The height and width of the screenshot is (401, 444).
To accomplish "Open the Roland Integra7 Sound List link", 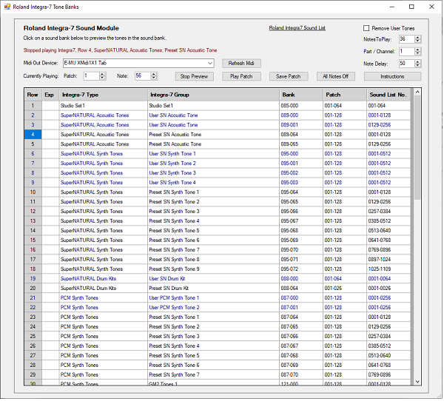I will [x=297, y=28].
